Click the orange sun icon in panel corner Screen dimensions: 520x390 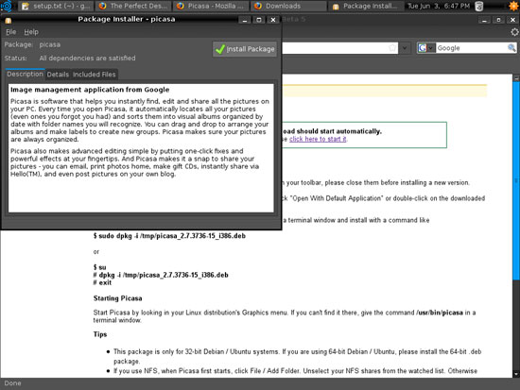tap(513, 6)
